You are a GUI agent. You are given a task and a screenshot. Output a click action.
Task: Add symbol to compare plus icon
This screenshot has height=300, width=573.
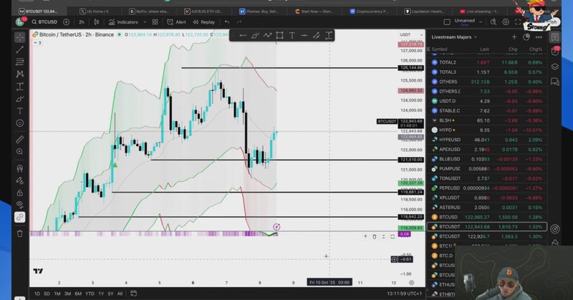click(66, 22)
